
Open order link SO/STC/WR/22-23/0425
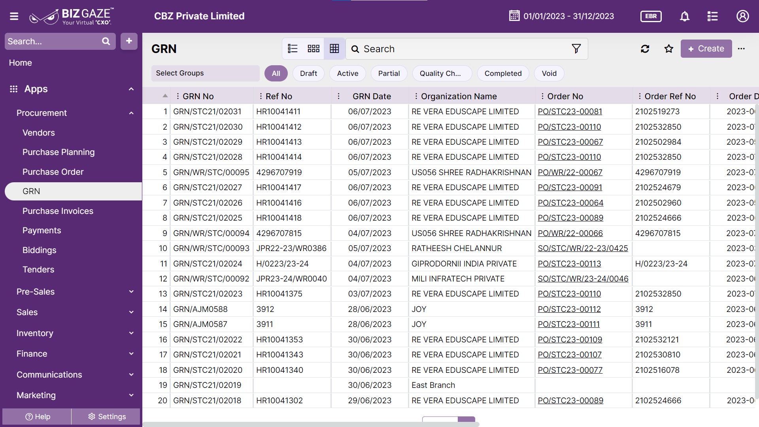coord(583,248)
